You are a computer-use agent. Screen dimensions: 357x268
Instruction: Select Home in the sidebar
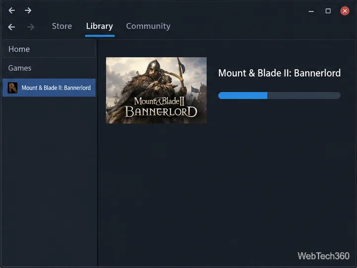[49, 49]
